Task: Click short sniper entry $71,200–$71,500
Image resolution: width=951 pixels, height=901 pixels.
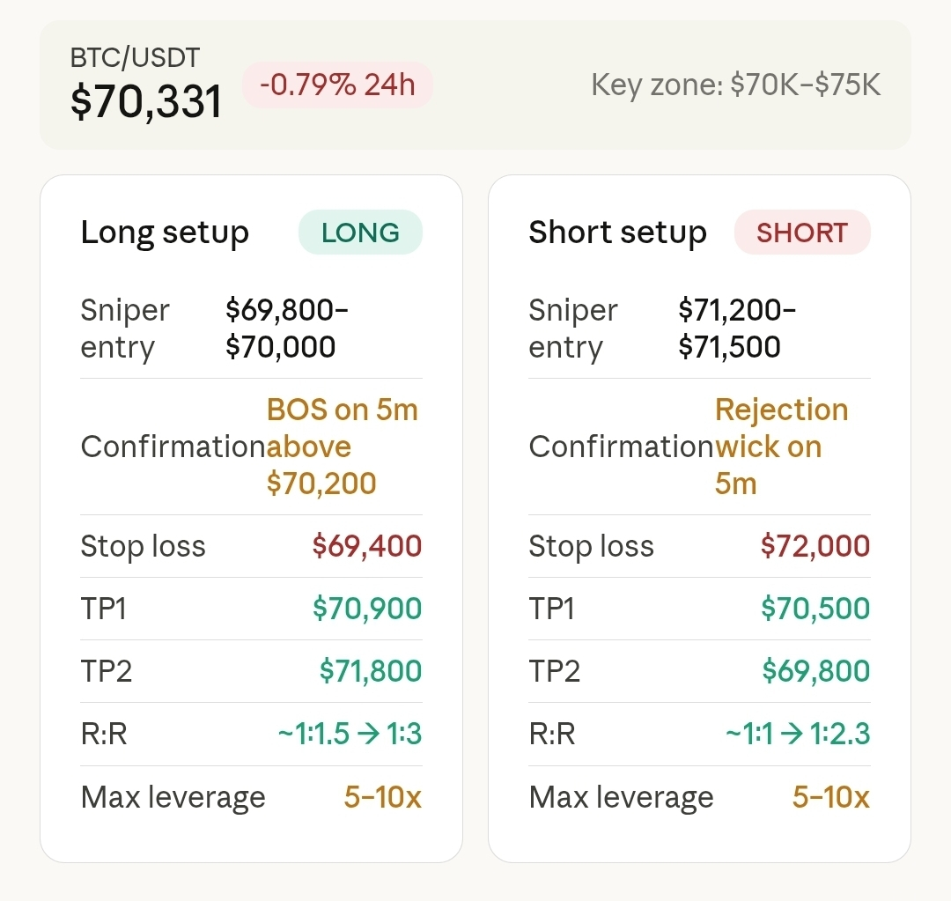Action: (737, 329)
